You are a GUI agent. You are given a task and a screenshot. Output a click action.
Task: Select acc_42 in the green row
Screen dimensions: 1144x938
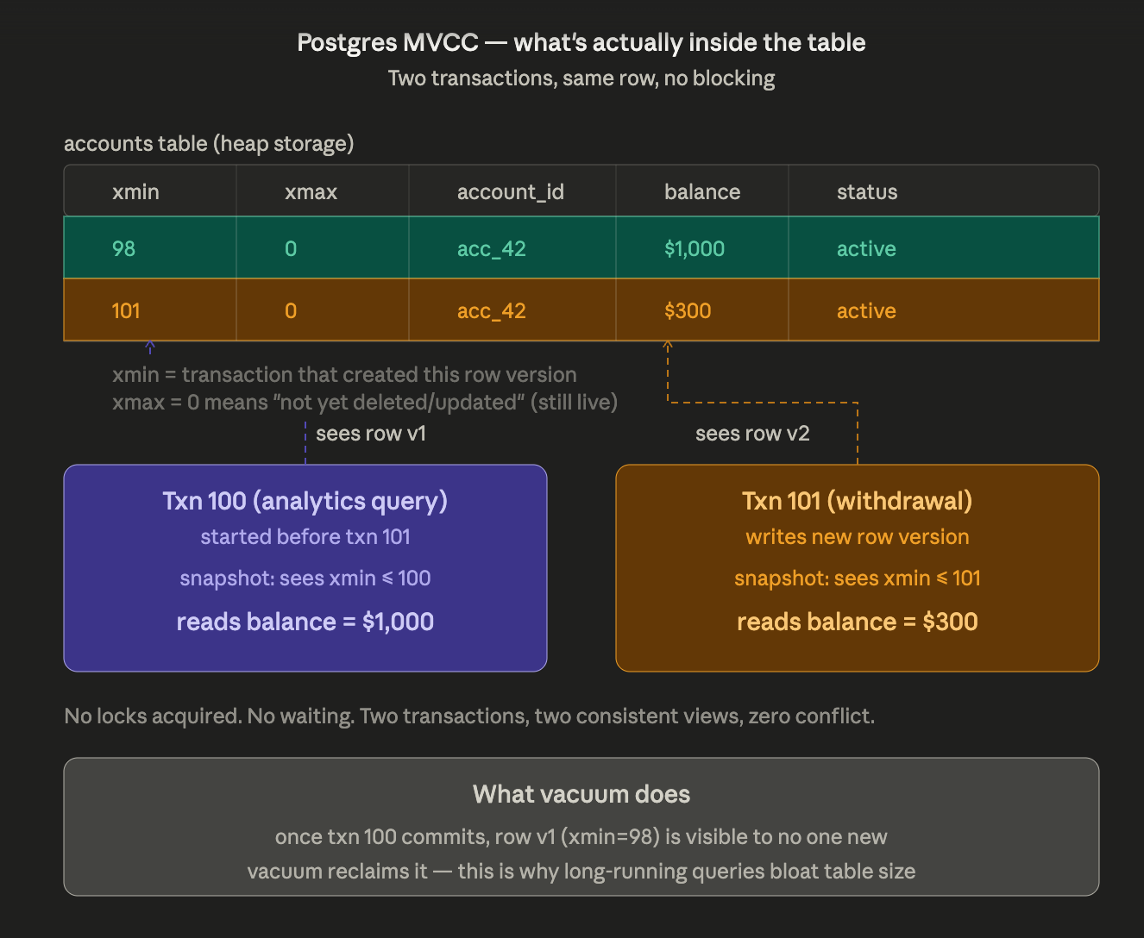pyautogui.click(x=492, y=248)
